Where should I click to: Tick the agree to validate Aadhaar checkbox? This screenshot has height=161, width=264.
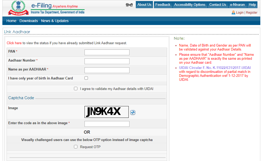pyautogui.click(x=76, y=89)
